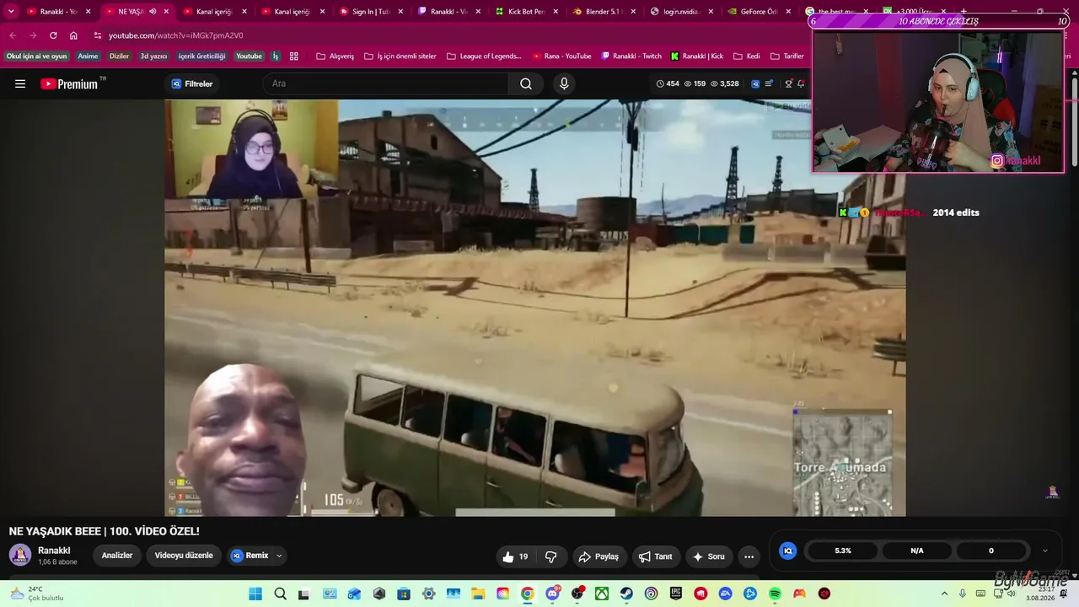1079x607 pixels.
Task: Launch Steam from the taskbar
Action: click(626, 594)
